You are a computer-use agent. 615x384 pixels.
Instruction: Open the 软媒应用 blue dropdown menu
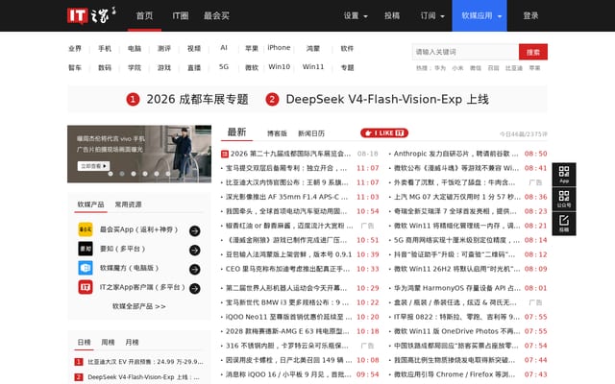480,15
